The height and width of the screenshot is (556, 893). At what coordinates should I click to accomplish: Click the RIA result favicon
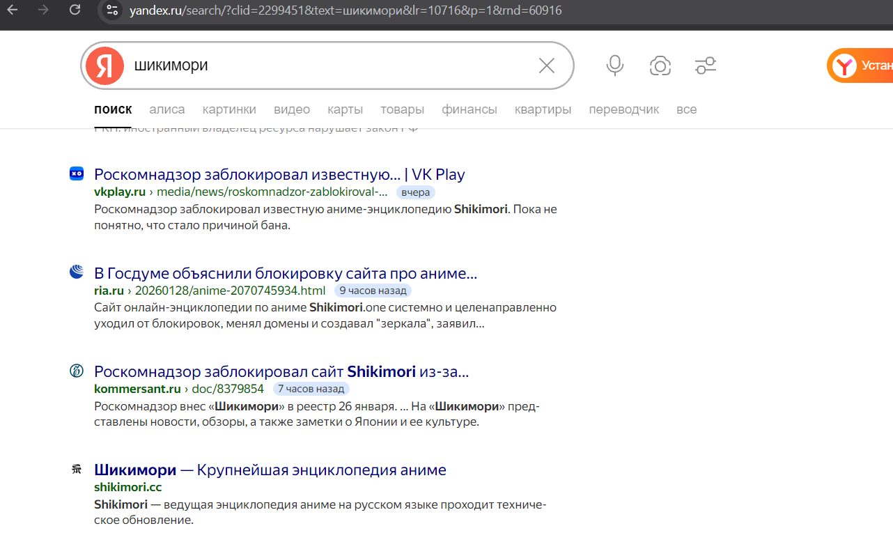pyautogui.click(x=77, y=272)
